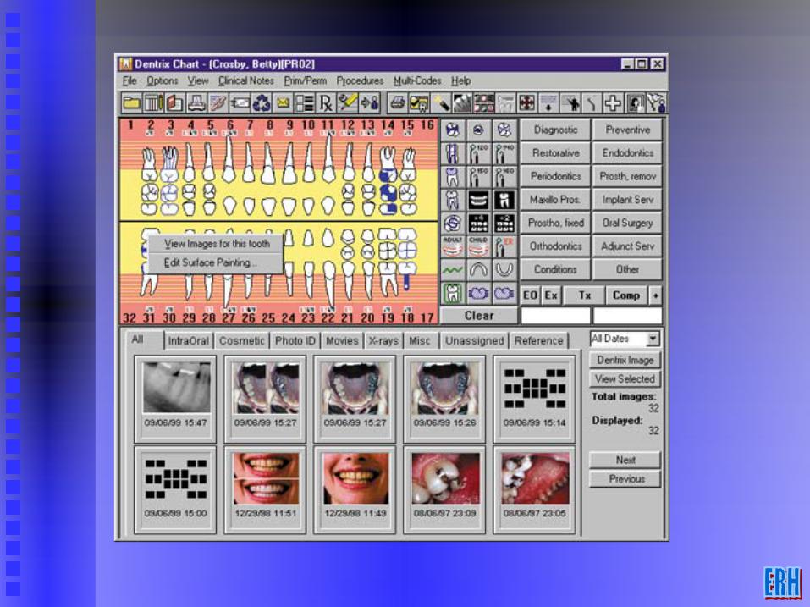This screenshot has height=607, width=810.
Task: Click the Oral Surgery category button
Action: (x=627, y=223)
